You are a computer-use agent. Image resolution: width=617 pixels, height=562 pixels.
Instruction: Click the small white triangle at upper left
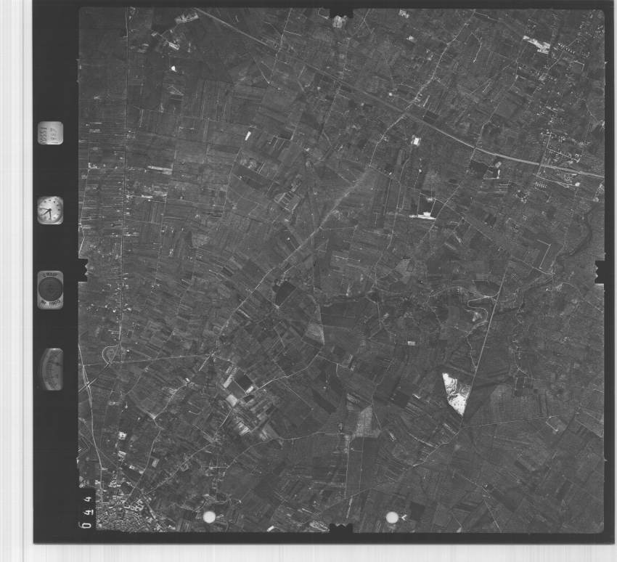(x=173, y=68)
